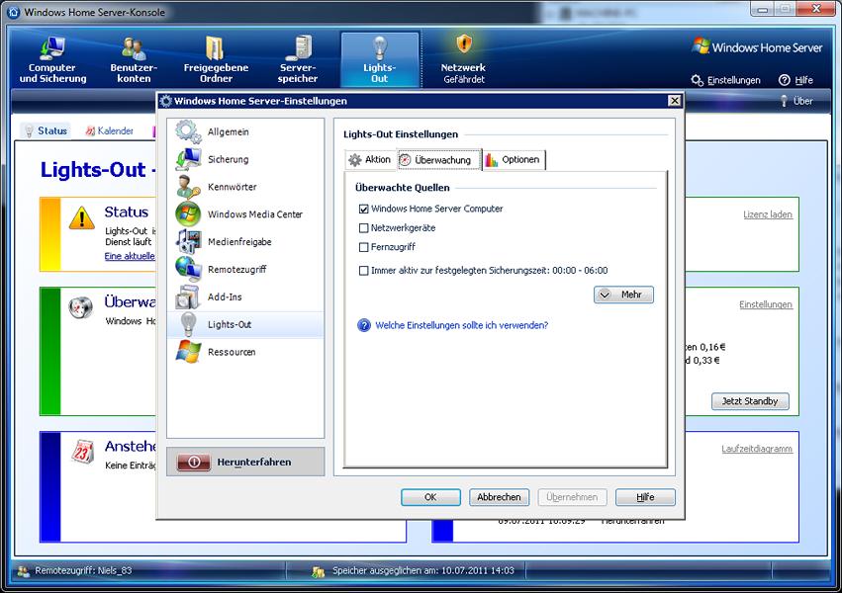Switch to Status tab in console

[x=47, y=130]
